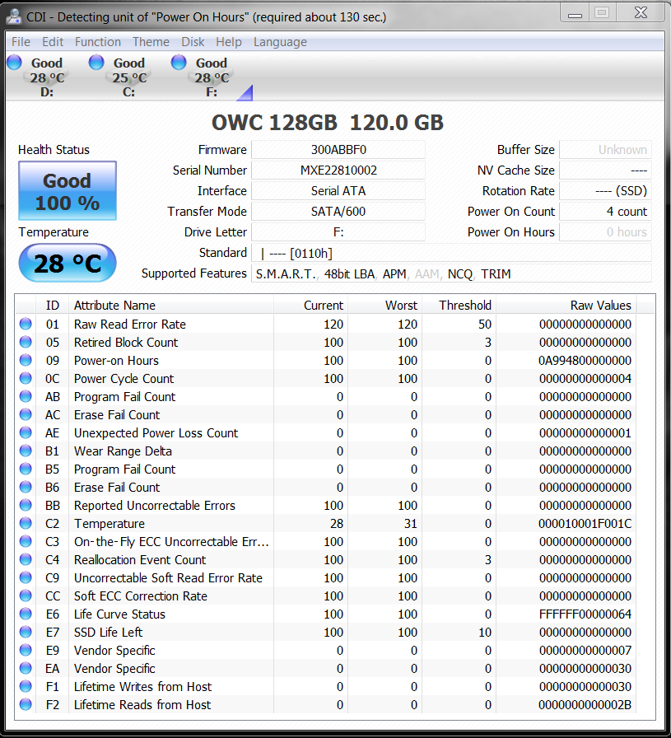The width and height of the screenshot is (671, 738).
Task: Click status orb beside Temperature attribute row
Action: (26, 524)
